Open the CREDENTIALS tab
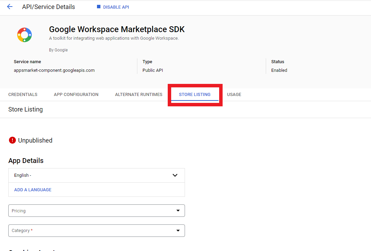The width and height of the screenshot is (371, 251). point(23,95)
